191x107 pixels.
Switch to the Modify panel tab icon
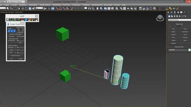[172, 12]
